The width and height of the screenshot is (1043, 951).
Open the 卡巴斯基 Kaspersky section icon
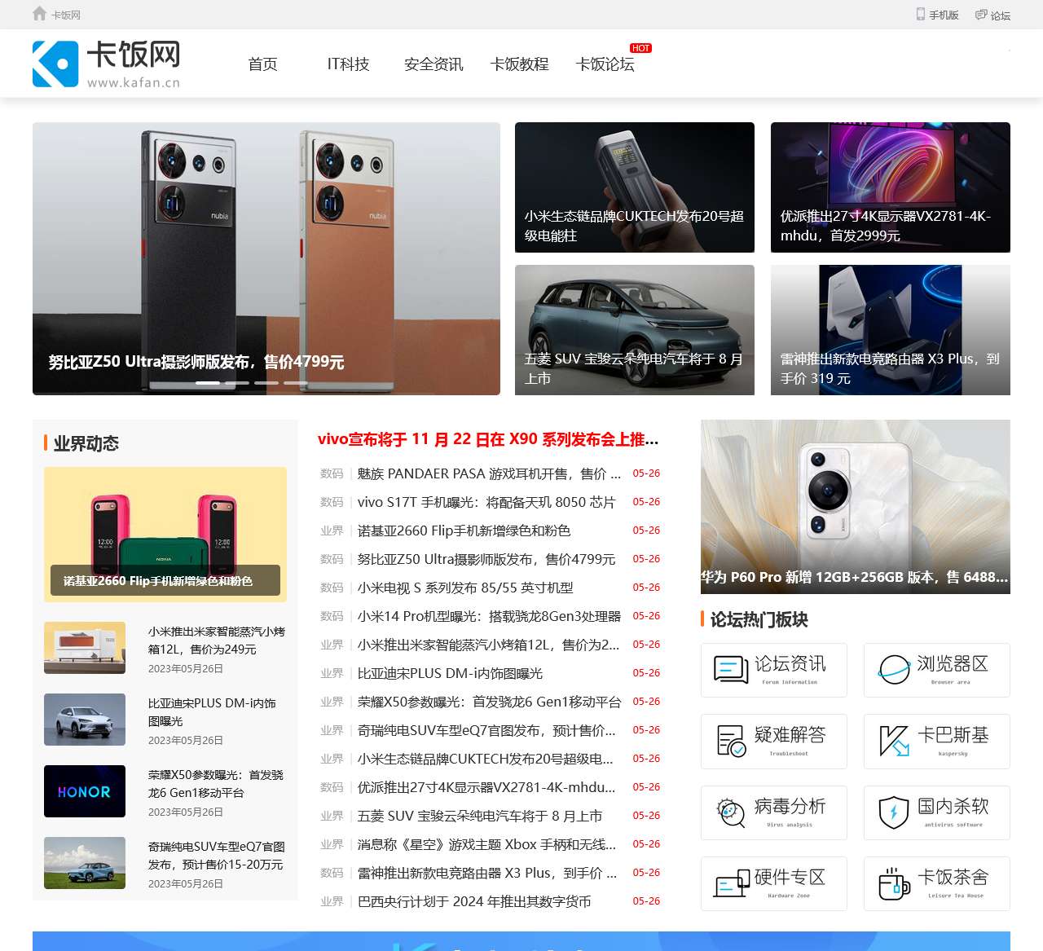click(x=894, y=741)
